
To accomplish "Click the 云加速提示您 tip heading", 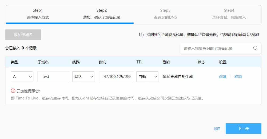I will (28, 91).
